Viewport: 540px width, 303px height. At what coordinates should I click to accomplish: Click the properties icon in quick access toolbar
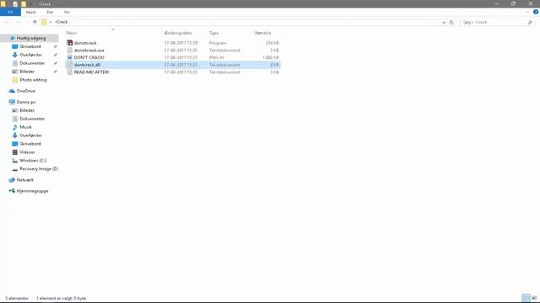pos(15,3)
